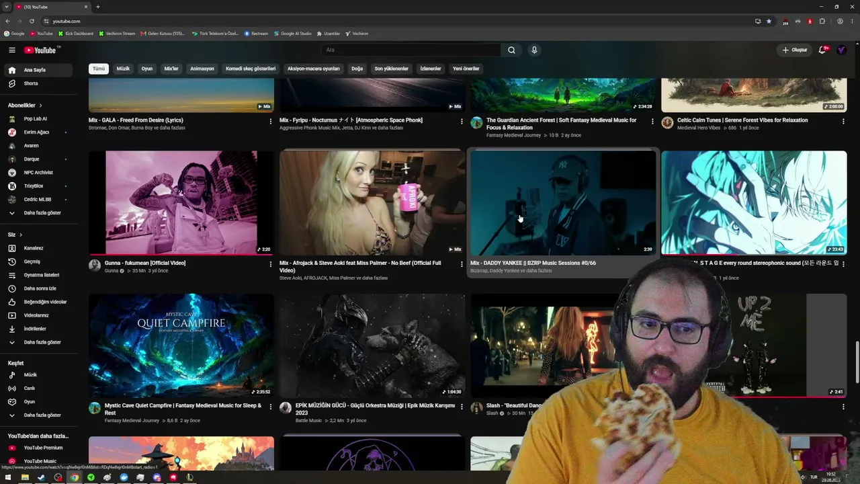Open Evrim Ağacı subscription channel
860x484 pixels.
(37, 132)
